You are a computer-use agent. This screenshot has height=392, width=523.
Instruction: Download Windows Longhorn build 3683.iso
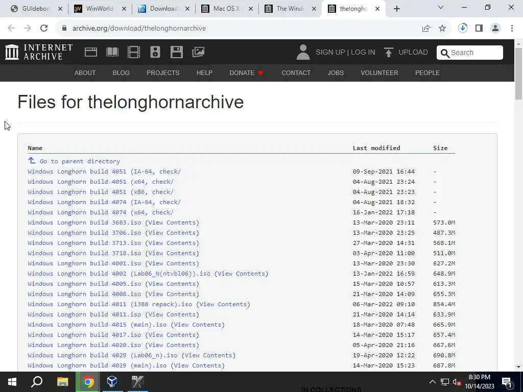(84, 223)
